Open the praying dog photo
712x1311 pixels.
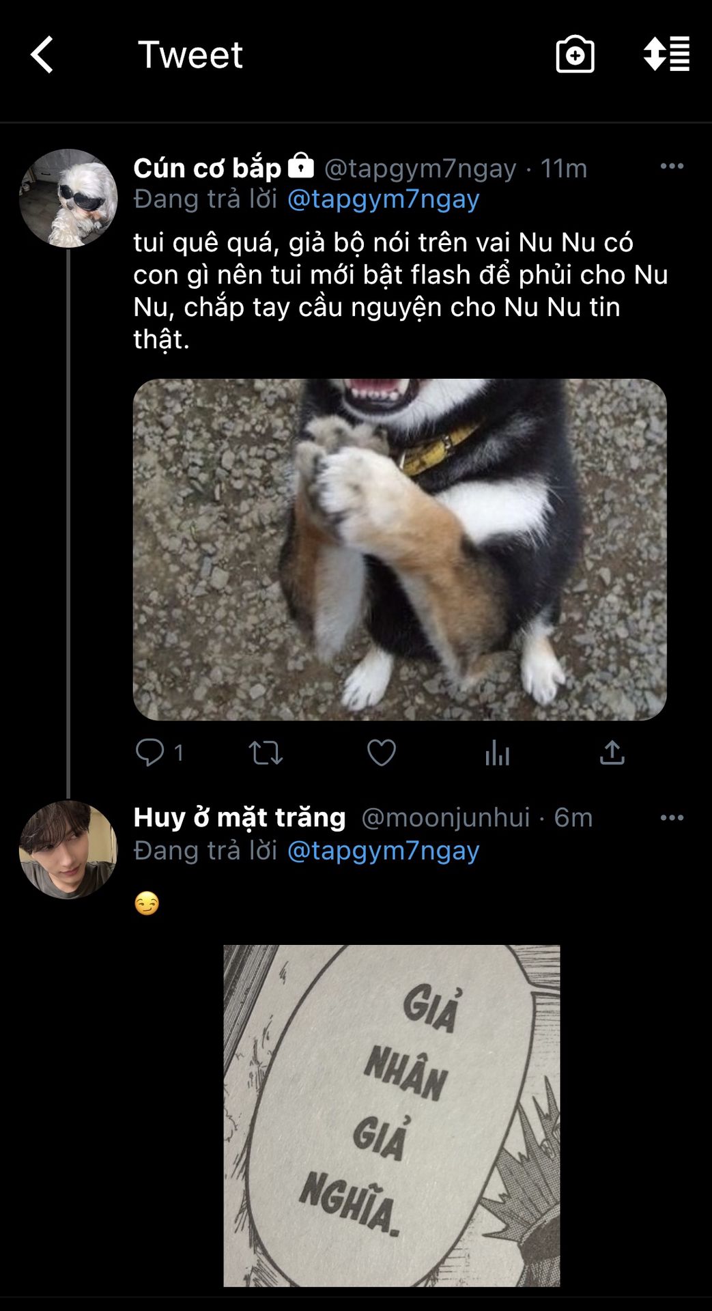tap(399, 549)
